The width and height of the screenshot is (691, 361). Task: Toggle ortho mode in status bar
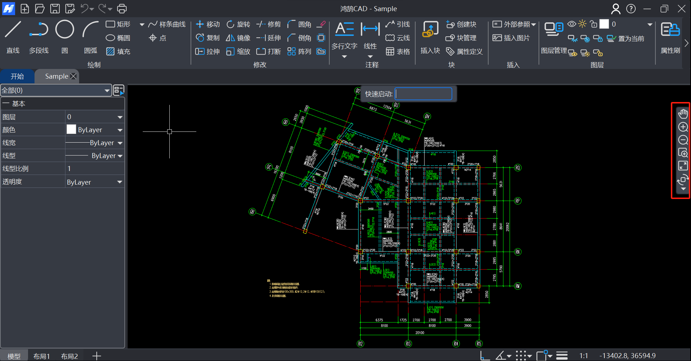tap(484, 356)
